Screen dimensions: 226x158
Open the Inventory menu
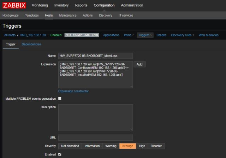(x=61, y=5)
